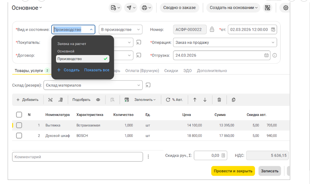Click the Номер field АСФР-000022
The image size is (310, 184).
[190, 30]
